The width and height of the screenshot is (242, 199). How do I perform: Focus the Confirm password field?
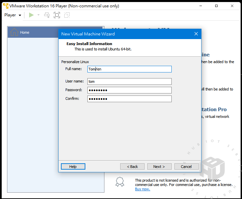click(129, 99)
